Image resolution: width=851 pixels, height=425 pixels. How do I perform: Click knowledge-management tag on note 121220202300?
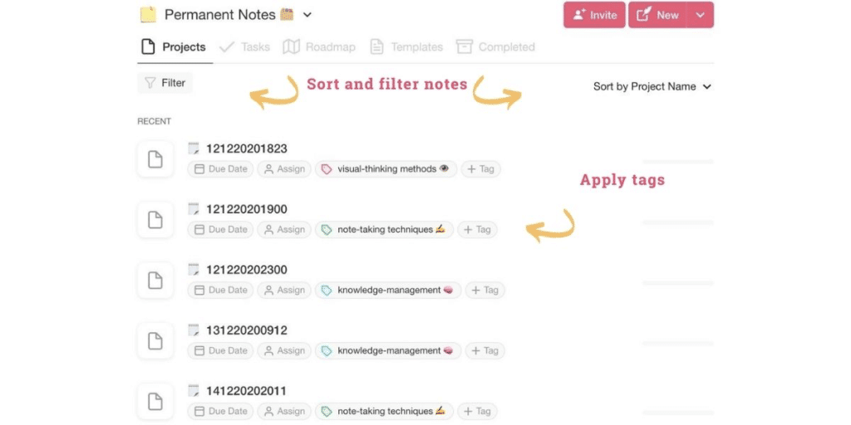pos(387,291)
